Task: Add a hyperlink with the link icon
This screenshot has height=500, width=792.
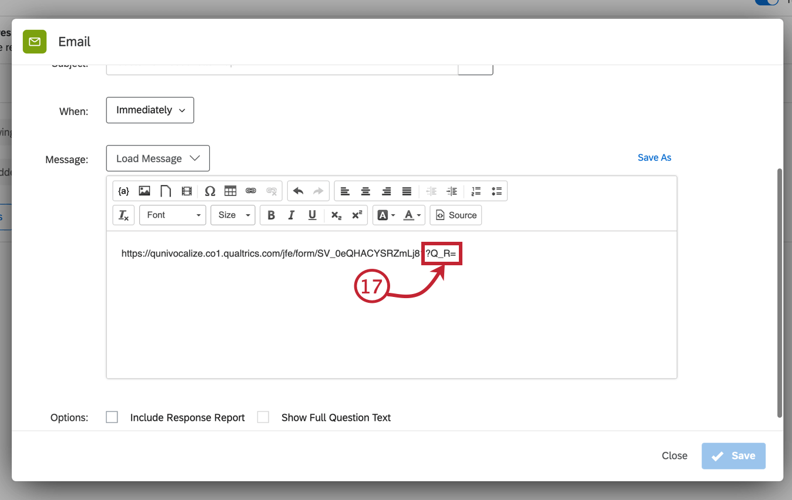Action: pyautogui.click(x=251, y=191)
